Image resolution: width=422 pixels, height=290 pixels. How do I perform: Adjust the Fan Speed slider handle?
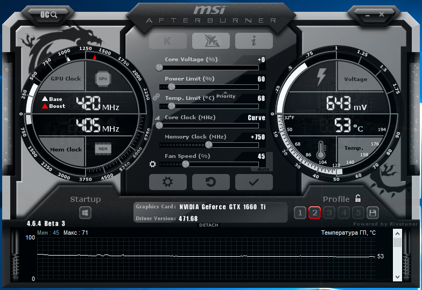[185, 164]
